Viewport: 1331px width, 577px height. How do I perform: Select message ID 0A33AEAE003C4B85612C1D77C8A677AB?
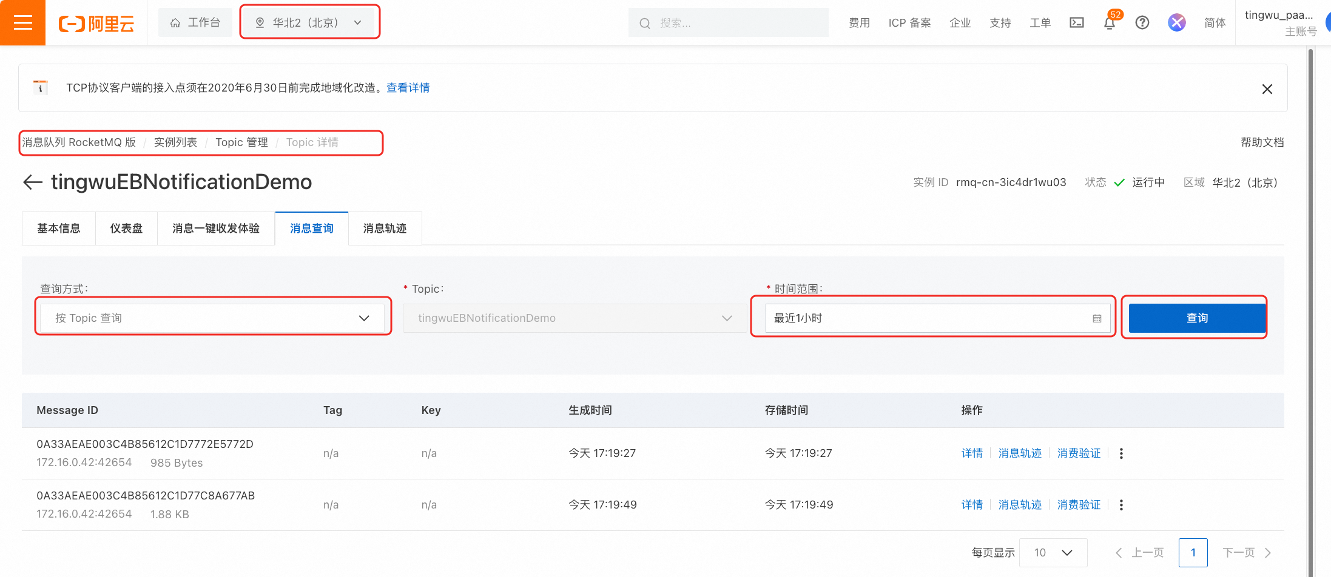coord(146,496)
